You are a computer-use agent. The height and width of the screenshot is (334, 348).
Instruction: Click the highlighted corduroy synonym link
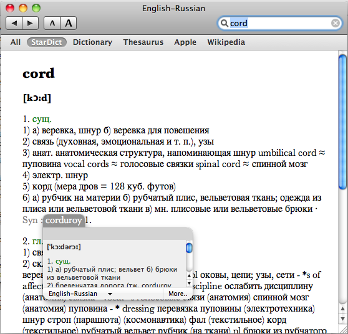pyautogui.click(x=64, y=221)
